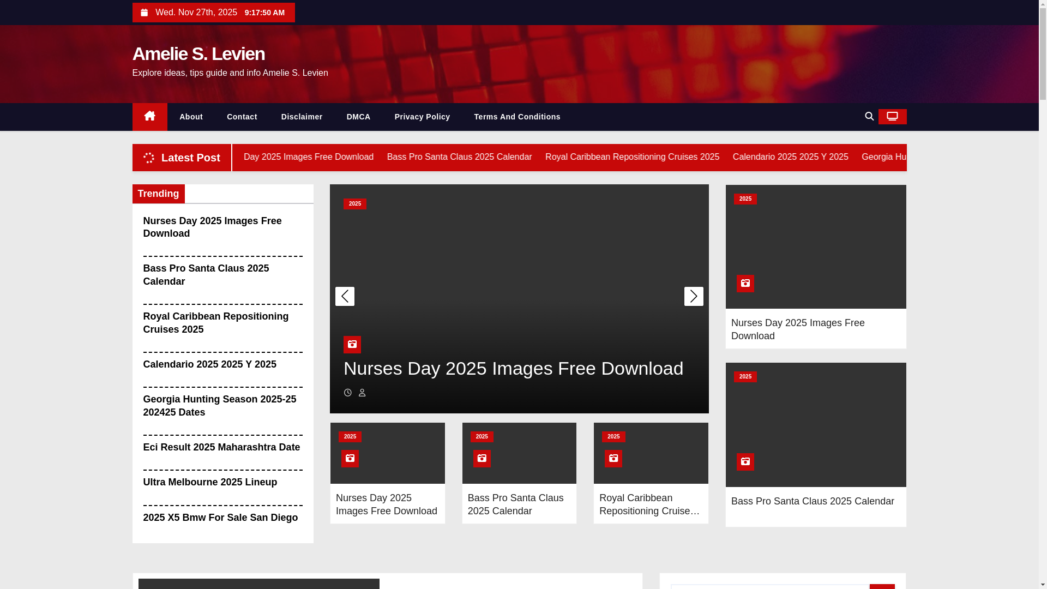Click camera icon on right Bass Pro card

[x=745, y=462]
